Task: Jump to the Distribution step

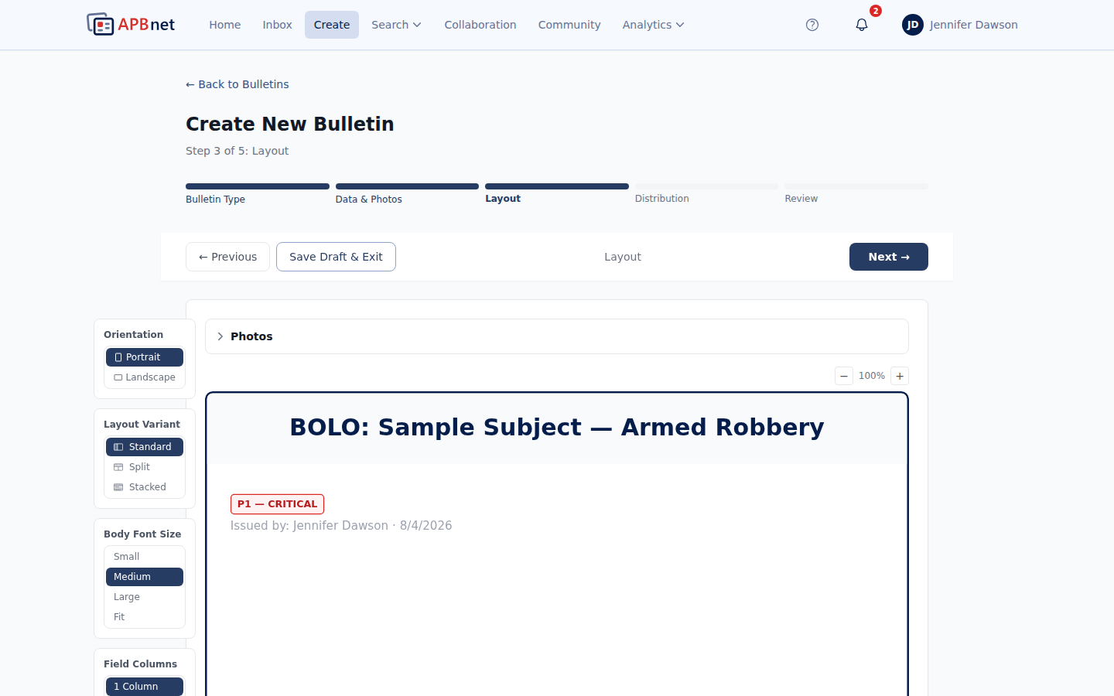Action: tap(706, 193)
